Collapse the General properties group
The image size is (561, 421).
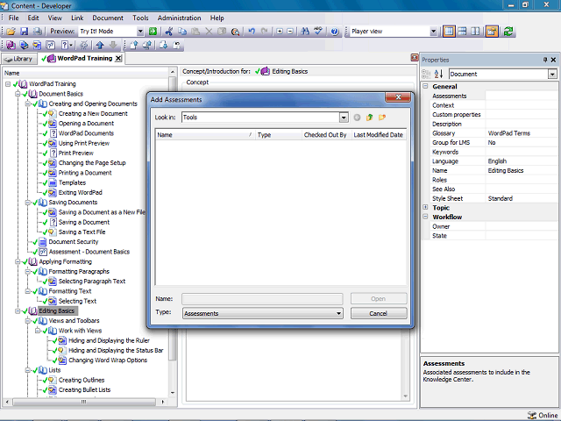pyautogui.click(x=425, y=86)
